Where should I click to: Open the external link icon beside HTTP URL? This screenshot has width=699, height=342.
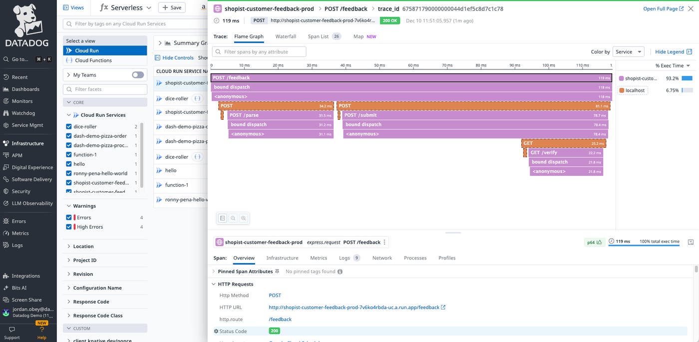tap(443, 308)
